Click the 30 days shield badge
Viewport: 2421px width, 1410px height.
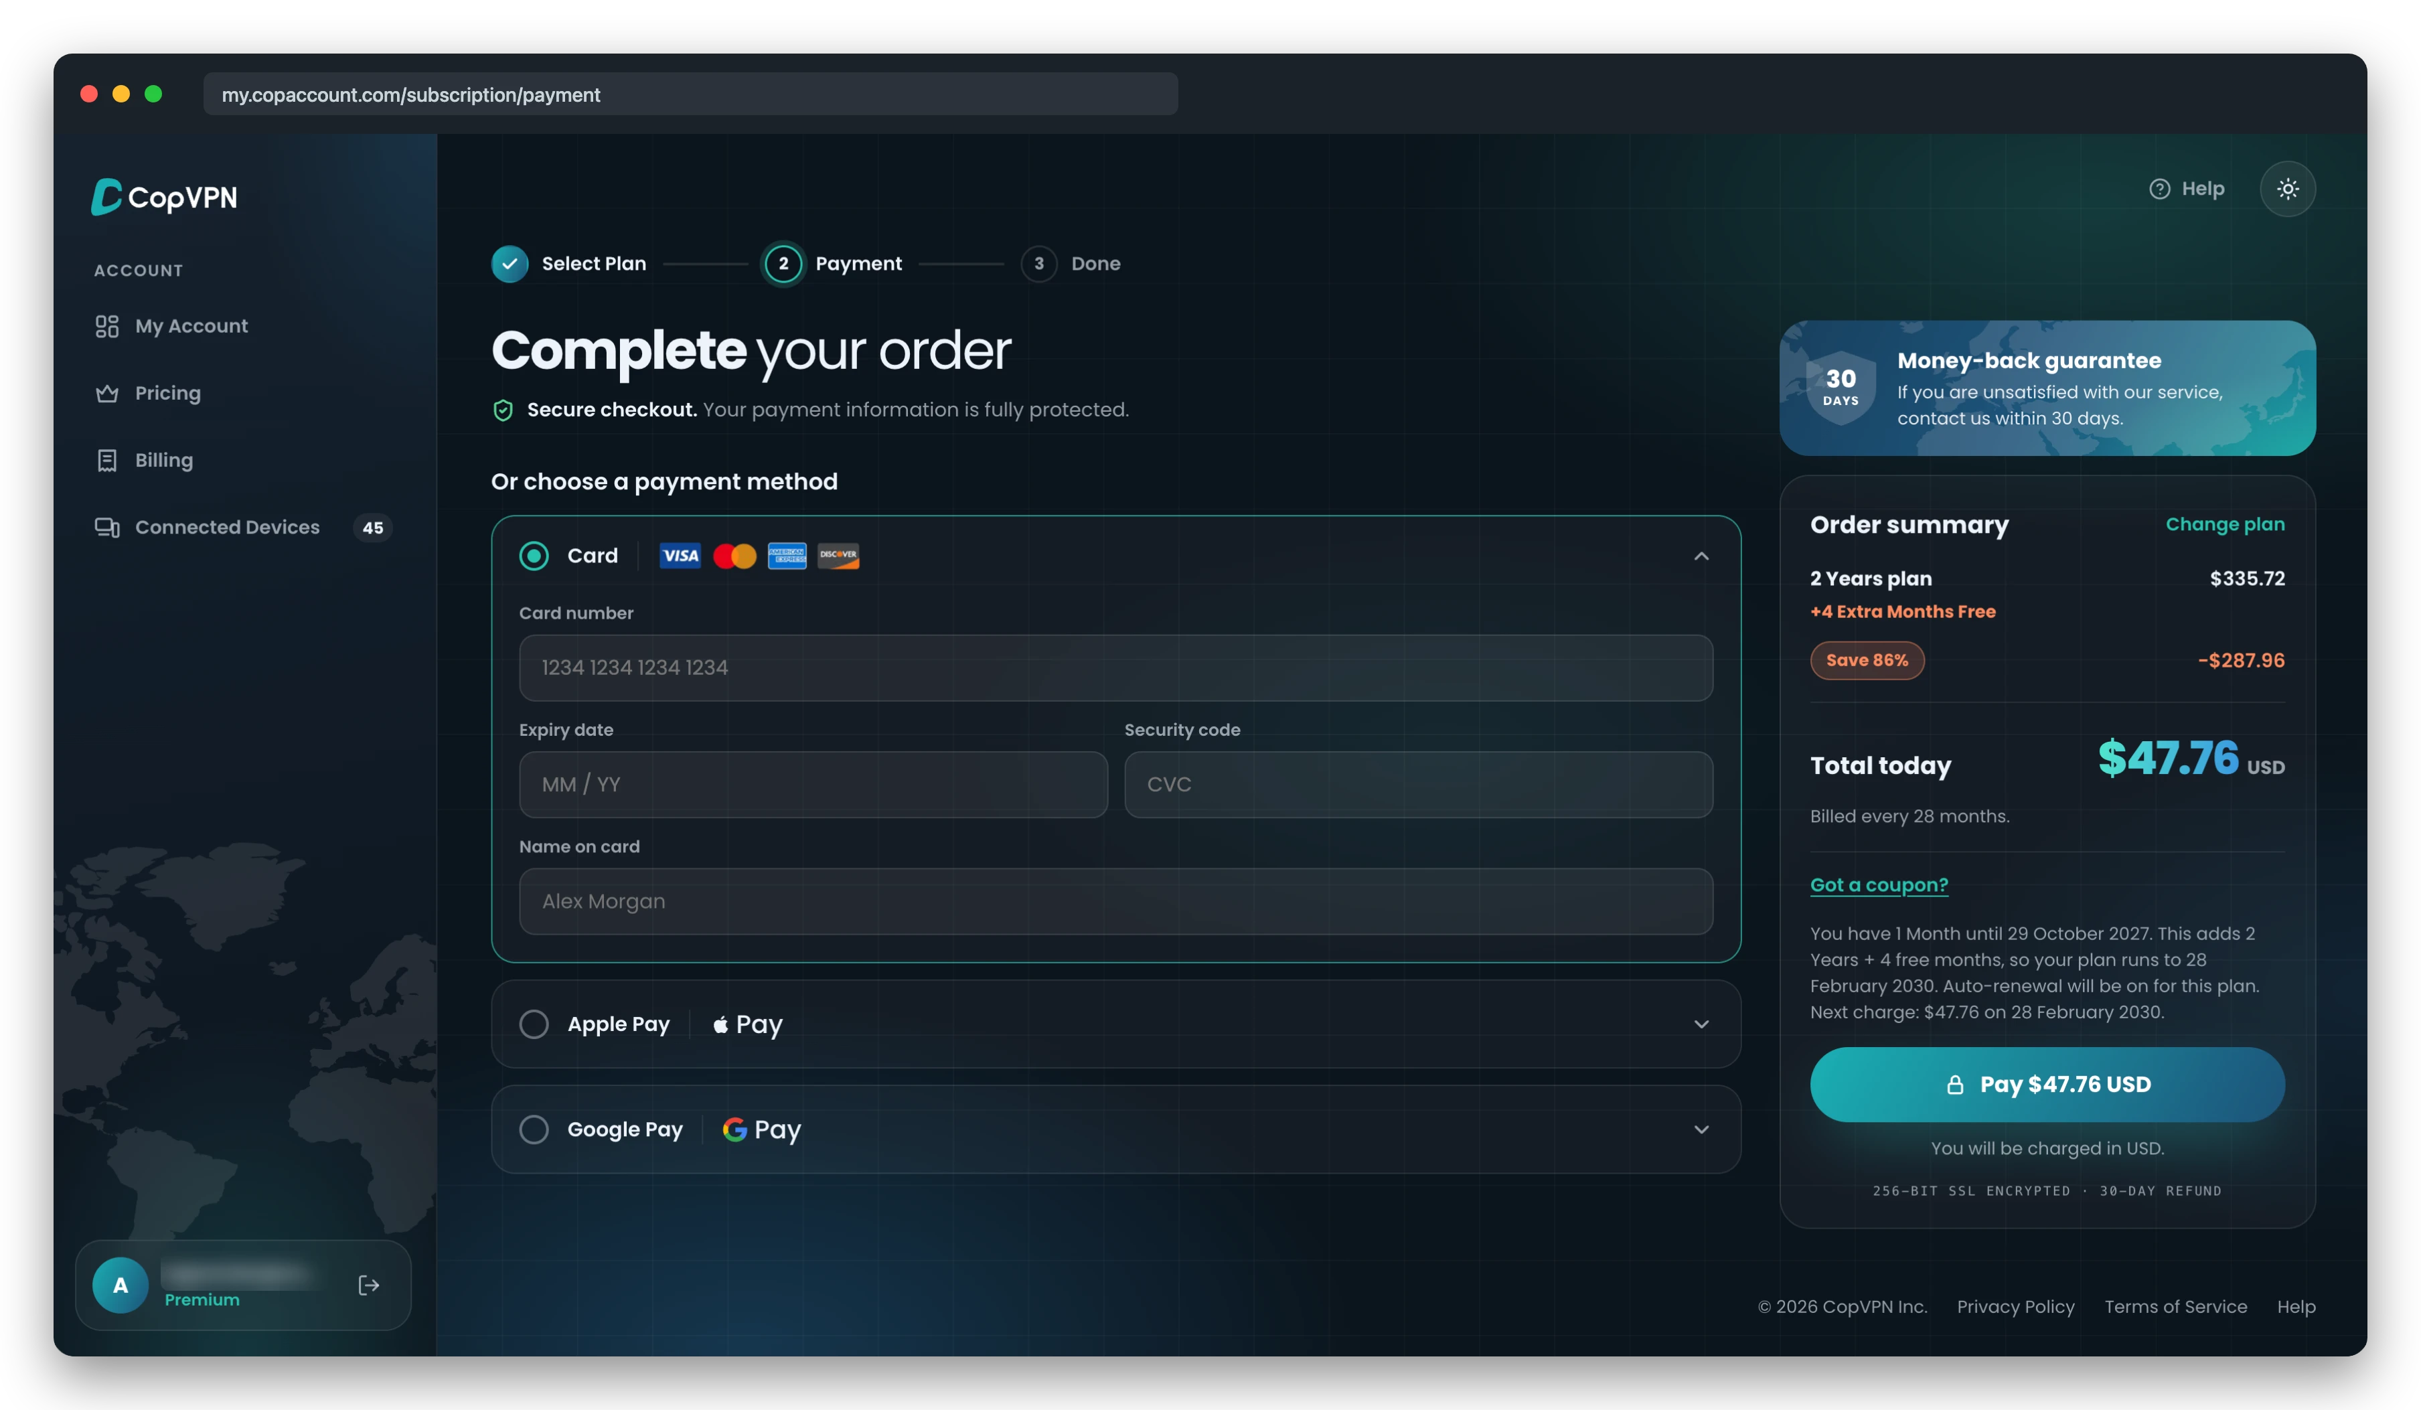1841,387
